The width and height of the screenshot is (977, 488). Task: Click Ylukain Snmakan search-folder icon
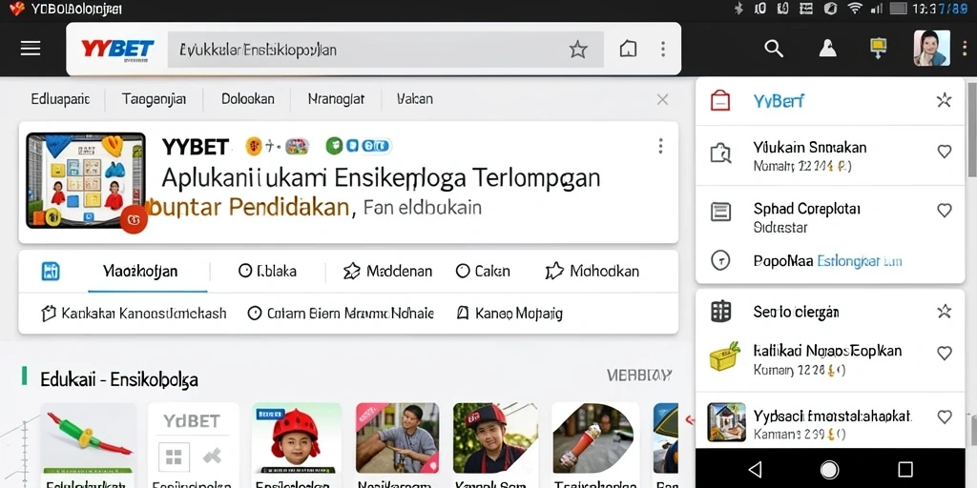coord(720,153)
